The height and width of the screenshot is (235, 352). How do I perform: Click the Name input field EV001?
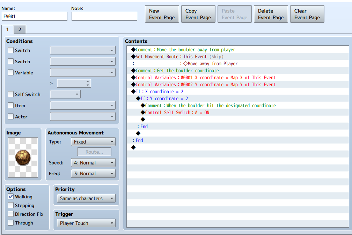[x=35, y=16]
